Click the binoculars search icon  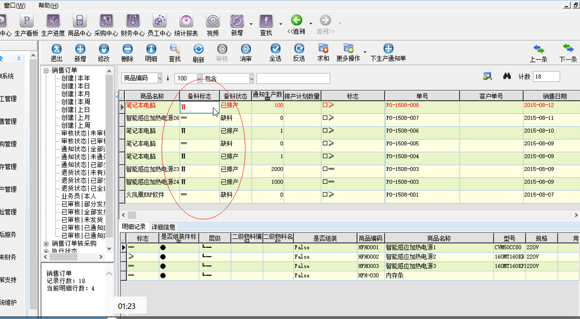point(507,76)
